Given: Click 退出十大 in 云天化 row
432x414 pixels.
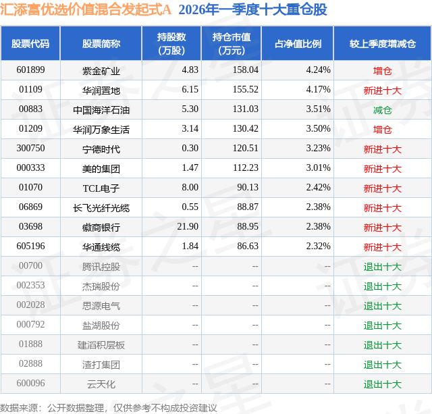Looking at the screenshot, I should tap(383, 384).
